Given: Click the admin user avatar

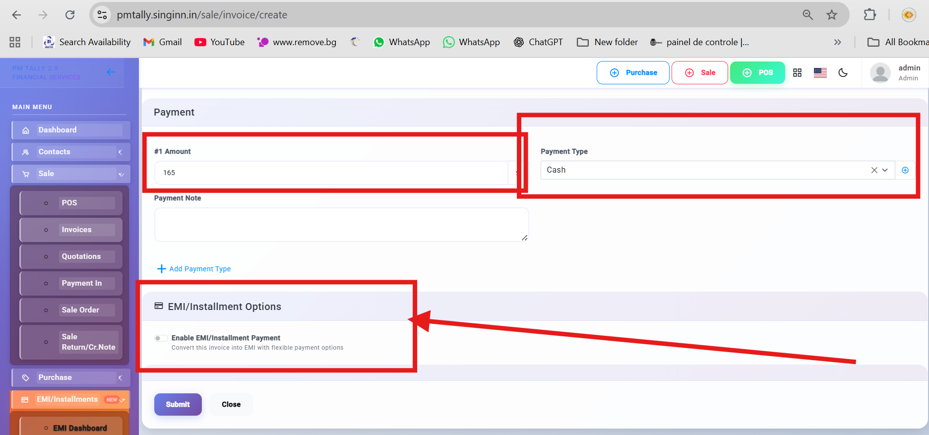Looking at the screenshot, I should pos(880,73).
